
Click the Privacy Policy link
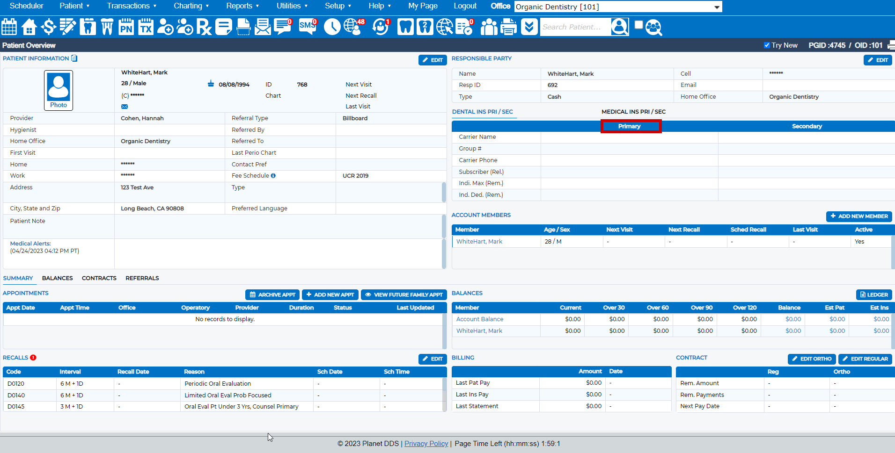click(x=426, y=443)
